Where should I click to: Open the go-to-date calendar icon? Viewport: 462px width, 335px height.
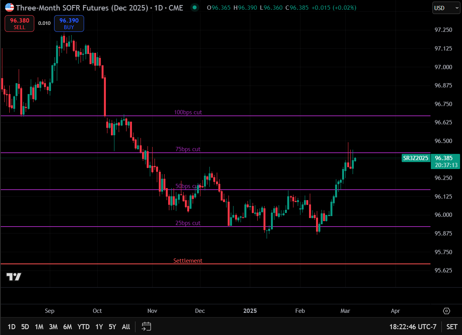point(146,326)
